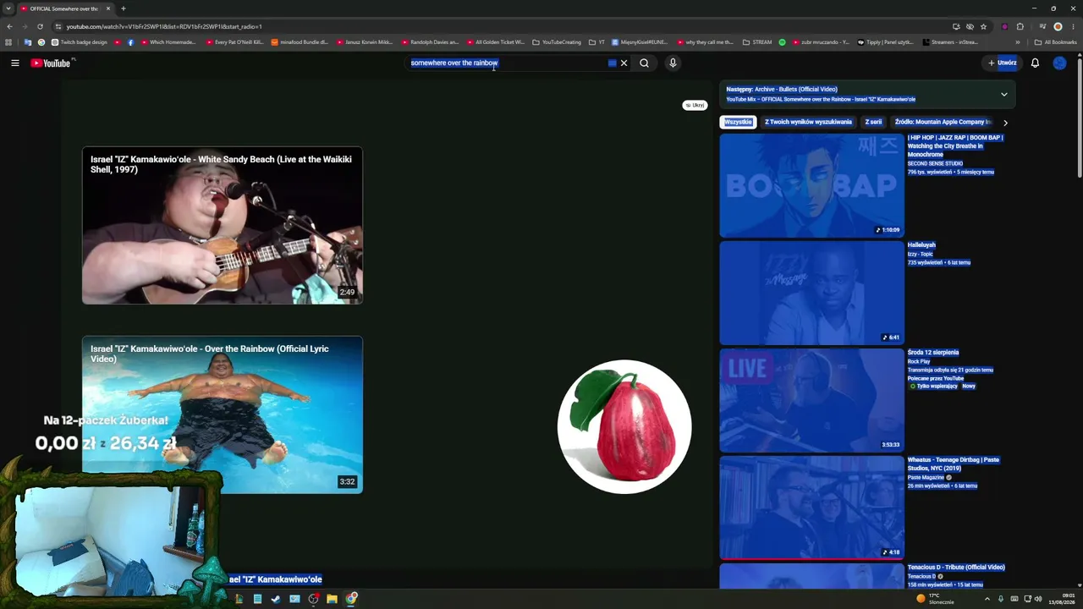
Task: Open the Over the Rainbow Official Lyric Video card
Action: 223,414
